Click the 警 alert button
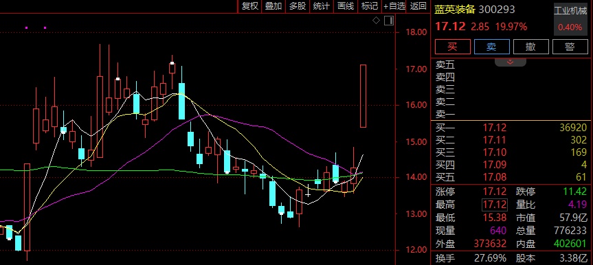Screen dimensions: 593x265 (570, 47)
